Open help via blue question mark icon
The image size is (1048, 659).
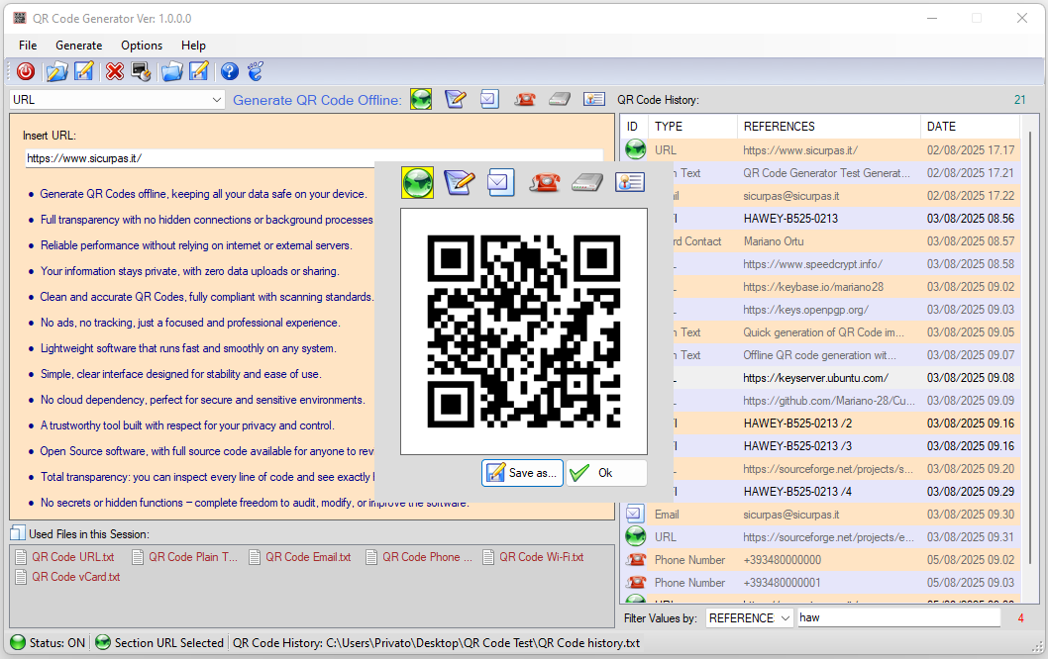[x=230, y=71]
